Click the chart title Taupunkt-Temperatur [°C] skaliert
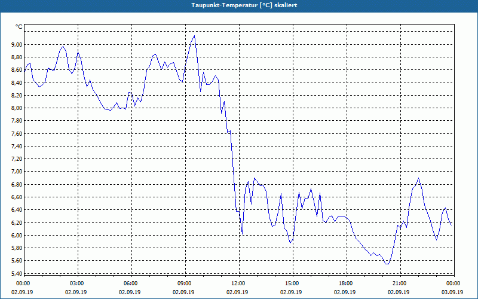Screen dimensions: 478x299 [244, 5]
